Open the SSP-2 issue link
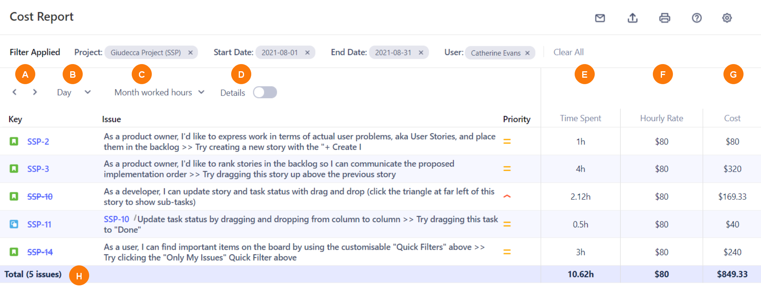The height and width of the screenshot is (293, 761). [38, 141]
